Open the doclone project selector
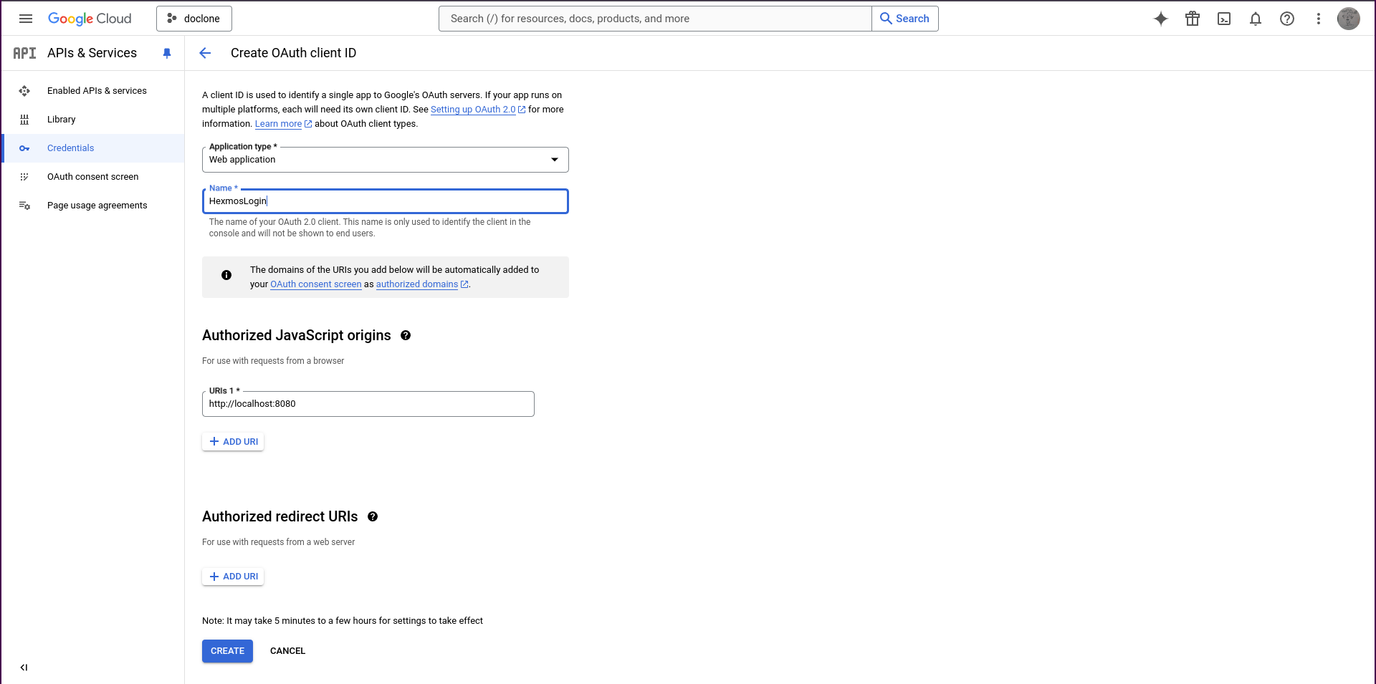 coord(193,19)
